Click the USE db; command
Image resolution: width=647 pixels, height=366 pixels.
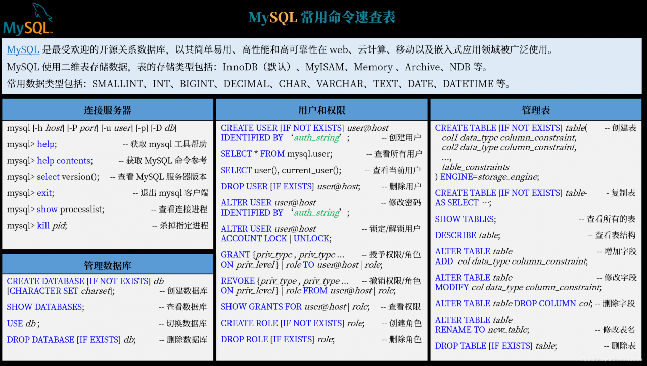click(23, 323)
